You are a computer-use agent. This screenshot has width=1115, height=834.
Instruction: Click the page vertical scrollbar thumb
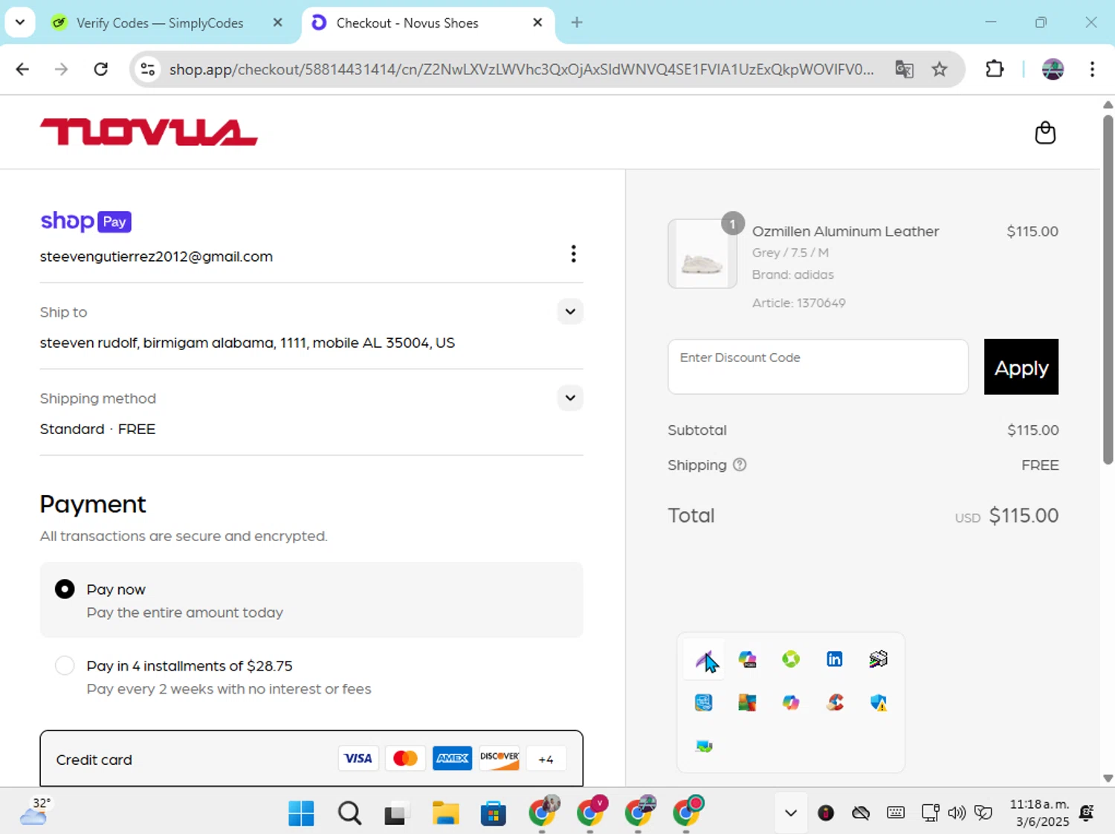pyautogui.click(x=1108, y=290)
